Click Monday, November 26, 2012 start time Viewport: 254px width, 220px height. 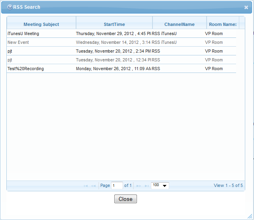[113, 69]
